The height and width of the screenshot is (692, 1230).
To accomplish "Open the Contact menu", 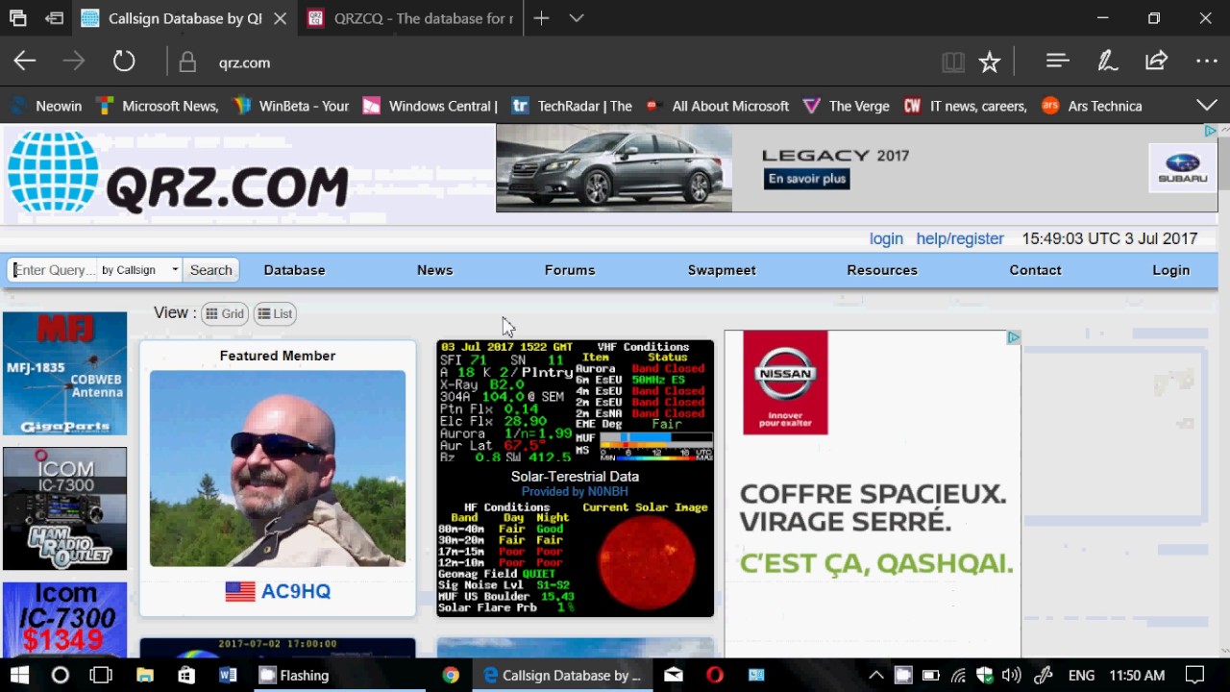I will (x=1035, y=270).
